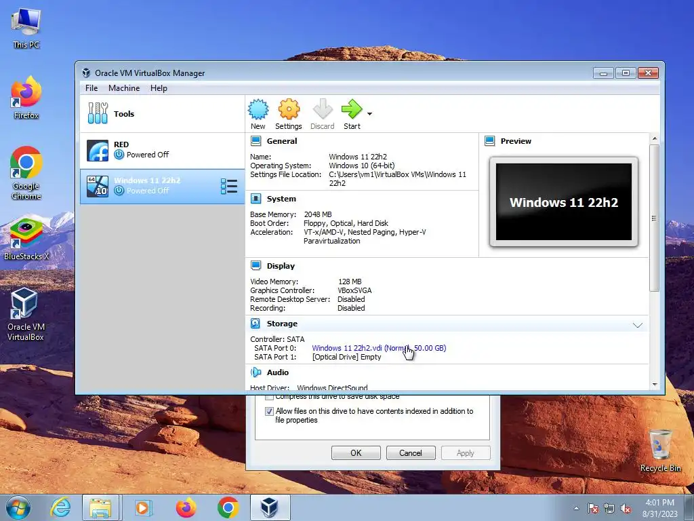Viewport: 694px width, 521px height.
Task: Show hidden tray icons arrow
Action: 576,508
